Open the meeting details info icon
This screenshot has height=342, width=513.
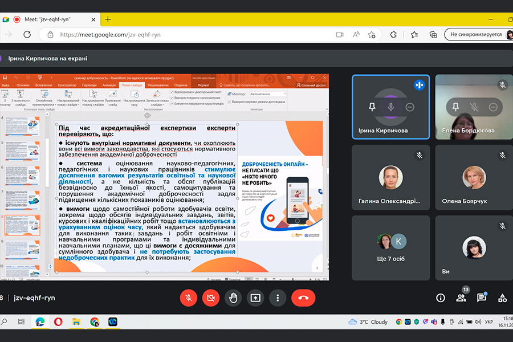(441, 298)
